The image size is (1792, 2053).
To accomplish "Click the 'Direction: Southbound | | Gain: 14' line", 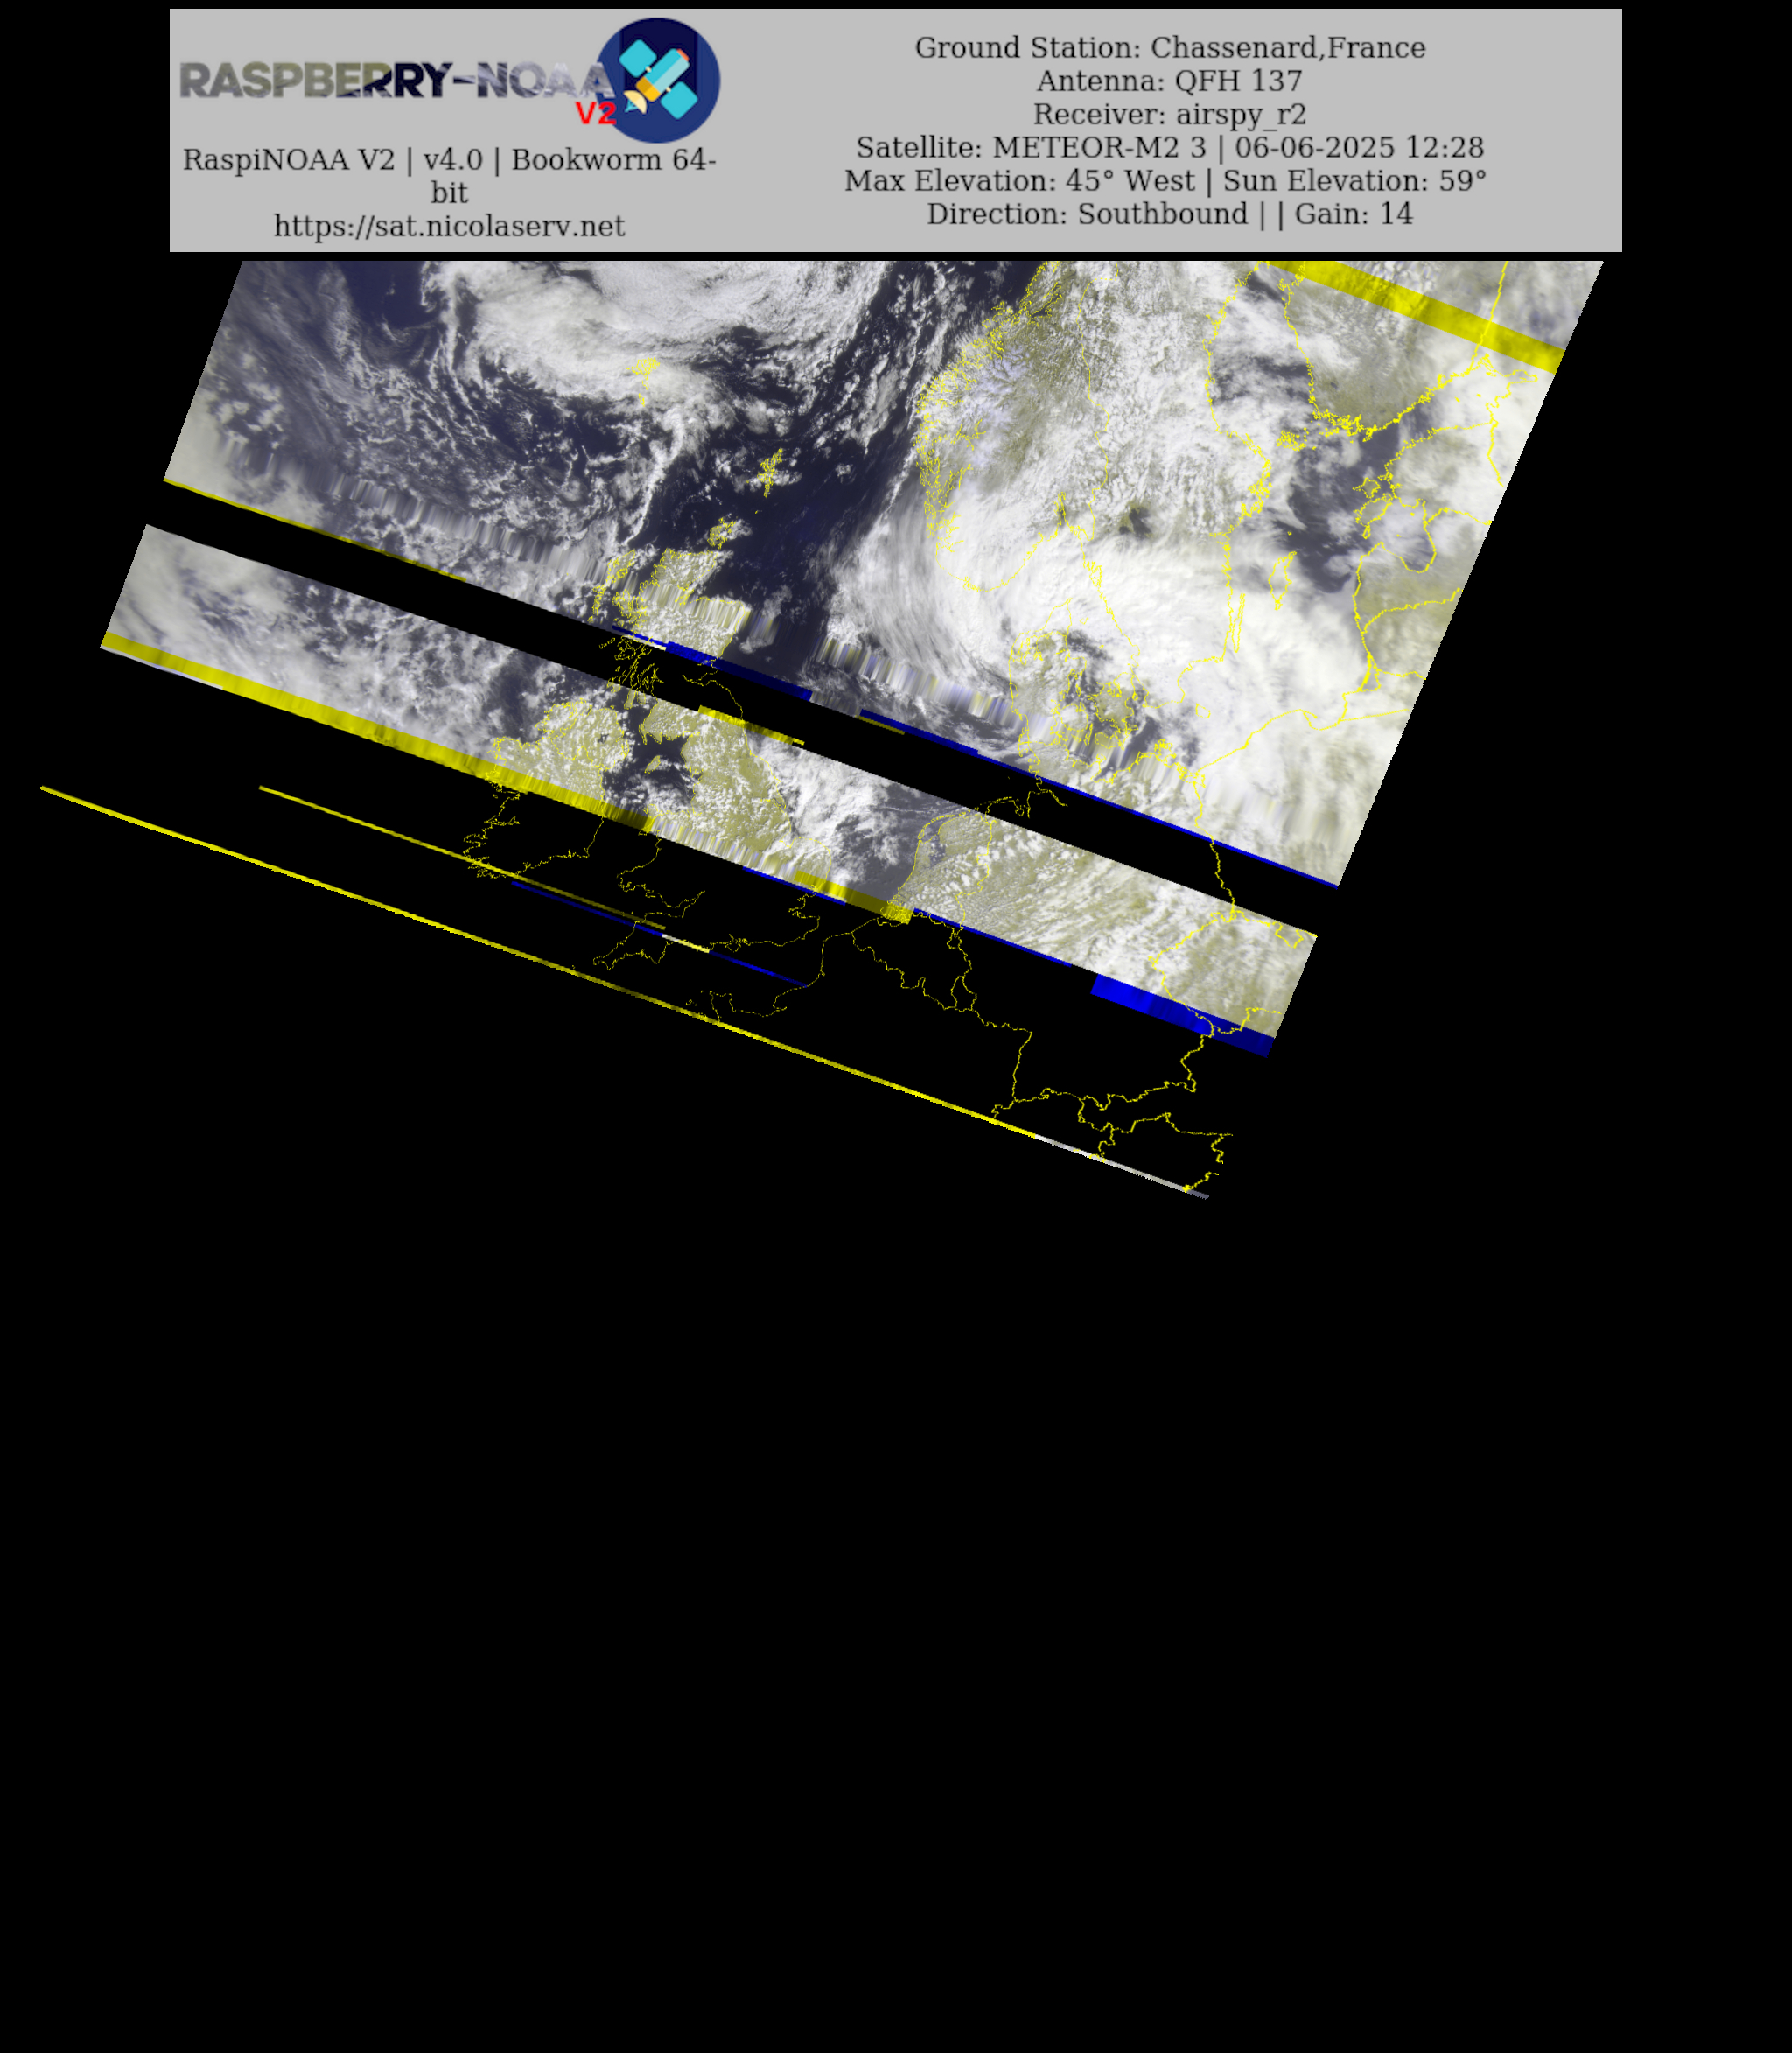I will (x=1170, y=213).
